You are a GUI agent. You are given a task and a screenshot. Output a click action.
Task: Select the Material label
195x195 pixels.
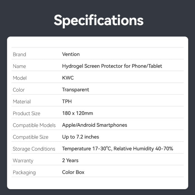pos(22,102)
